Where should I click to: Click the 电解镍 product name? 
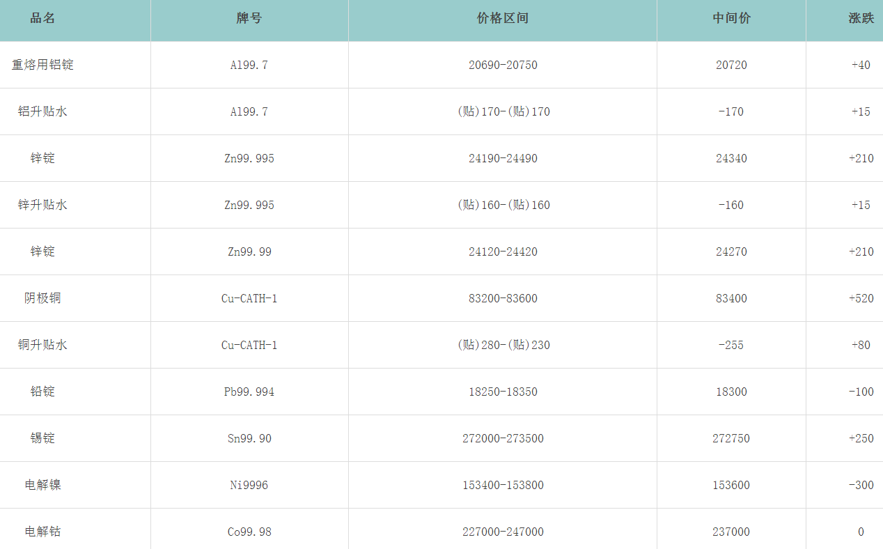point(42,485)
